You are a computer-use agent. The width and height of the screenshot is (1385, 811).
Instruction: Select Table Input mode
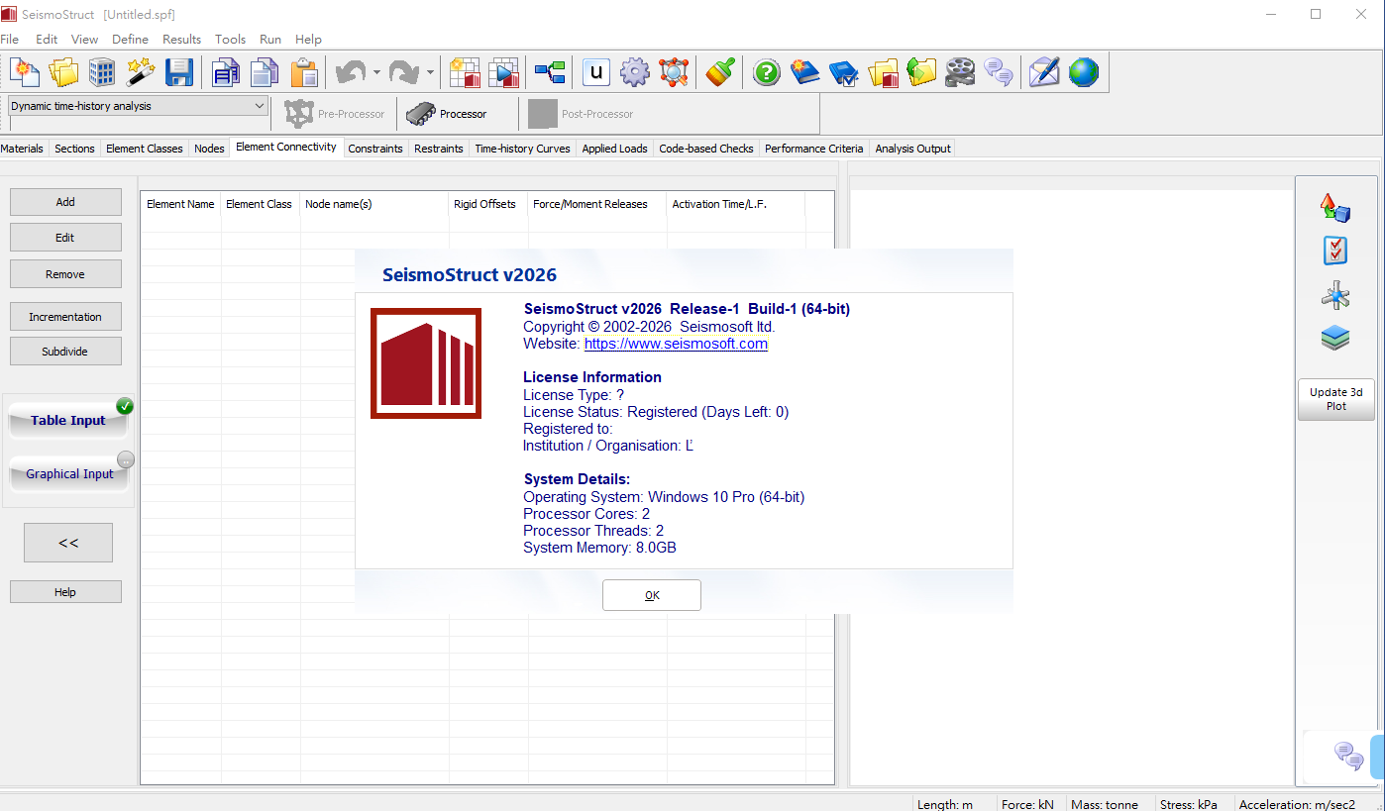[68, 420]
